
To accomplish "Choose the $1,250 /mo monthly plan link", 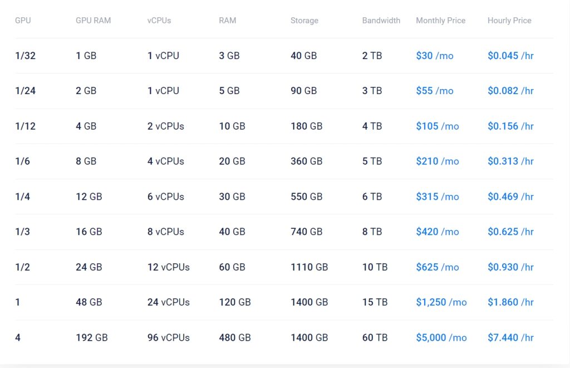I will coord(441,302).
